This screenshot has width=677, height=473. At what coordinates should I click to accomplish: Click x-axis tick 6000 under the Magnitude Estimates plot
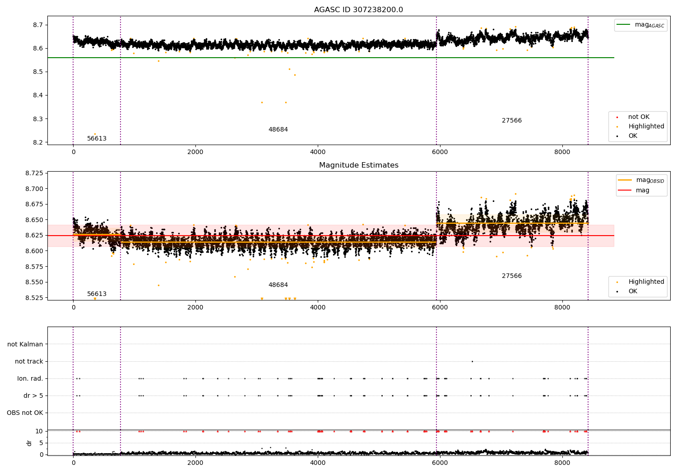pyautogui.click(x=440, y=308)
